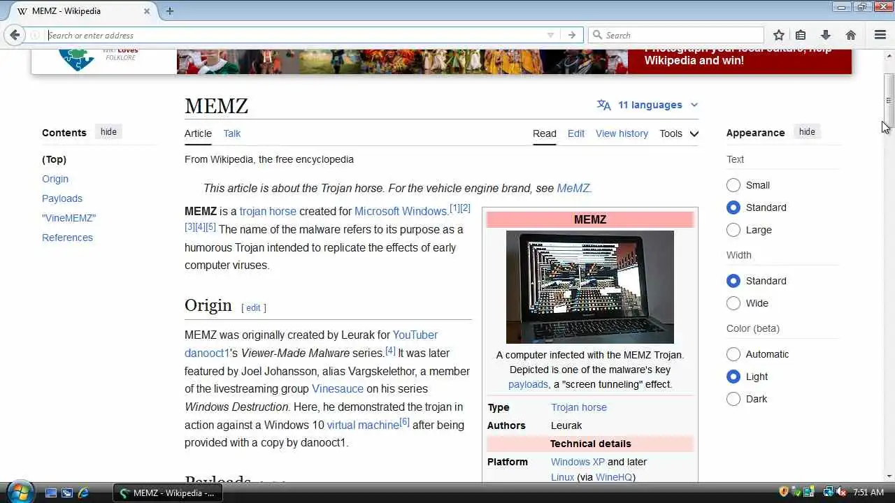The height and width of the screenshot is (503, 895).
Task: Hide the Contents sidebar
Action: [108, 132]
